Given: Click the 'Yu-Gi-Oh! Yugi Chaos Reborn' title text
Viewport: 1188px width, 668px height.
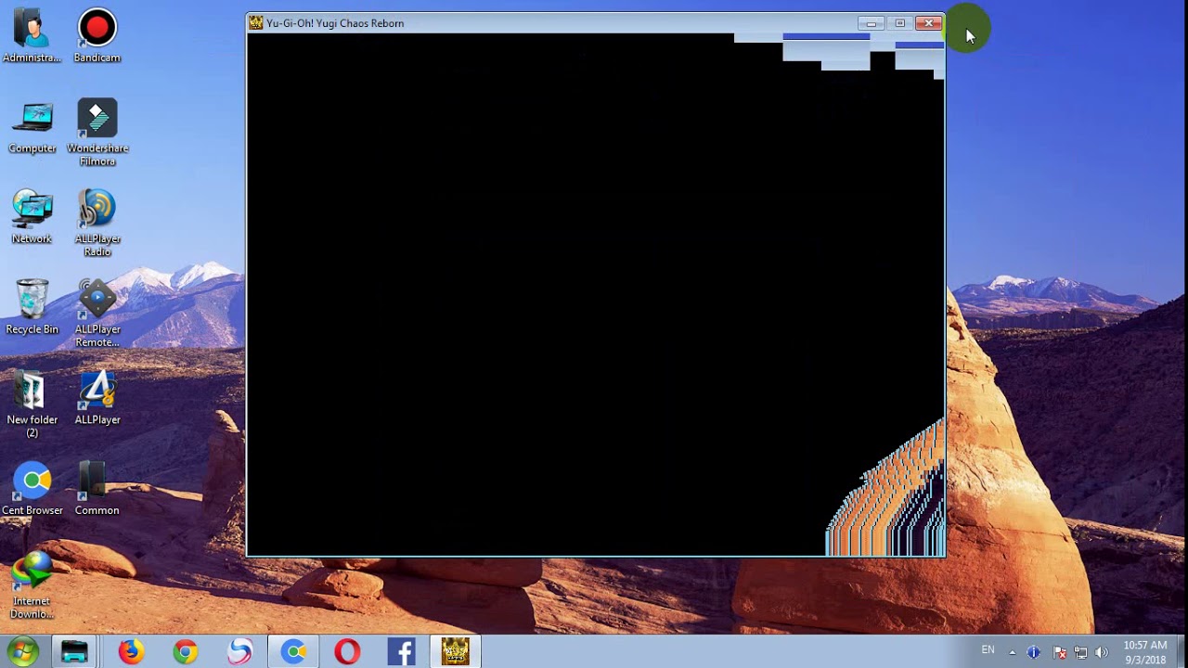Looking at the screenshot, I should tap(335, 23).
